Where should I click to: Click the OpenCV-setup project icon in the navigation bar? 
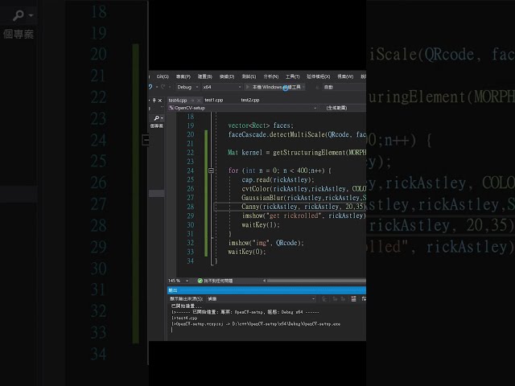click(171, 108)
